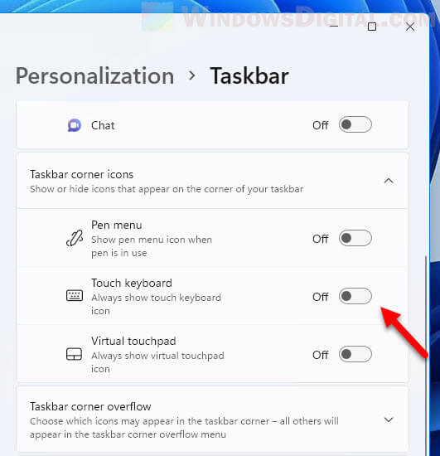The width and height of the screenshot is (440, 456).
Task: Click the Off label beside Pen menu
Action: (321, 239)
